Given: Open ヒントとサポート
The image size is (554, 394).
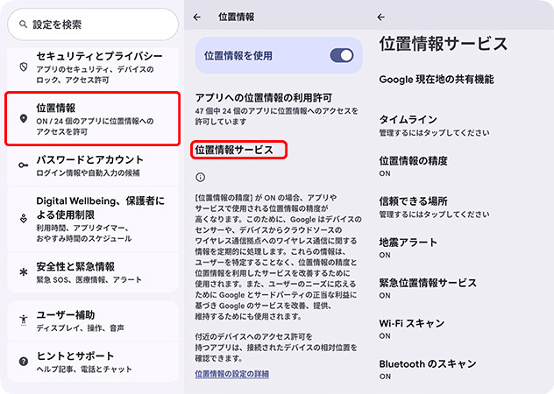Looking at the screenshot, I should coord(93,362).
